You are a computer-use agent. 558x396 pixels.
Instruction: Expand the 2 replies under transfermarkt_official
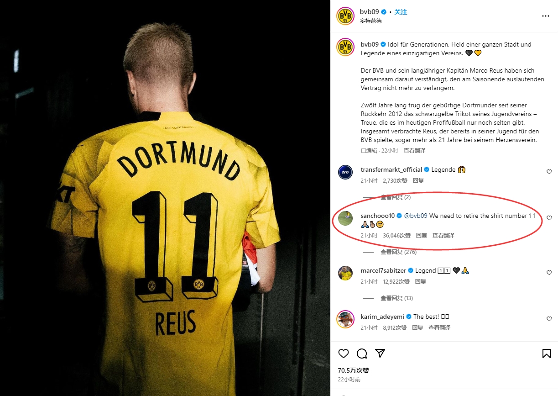pos(396,197)
